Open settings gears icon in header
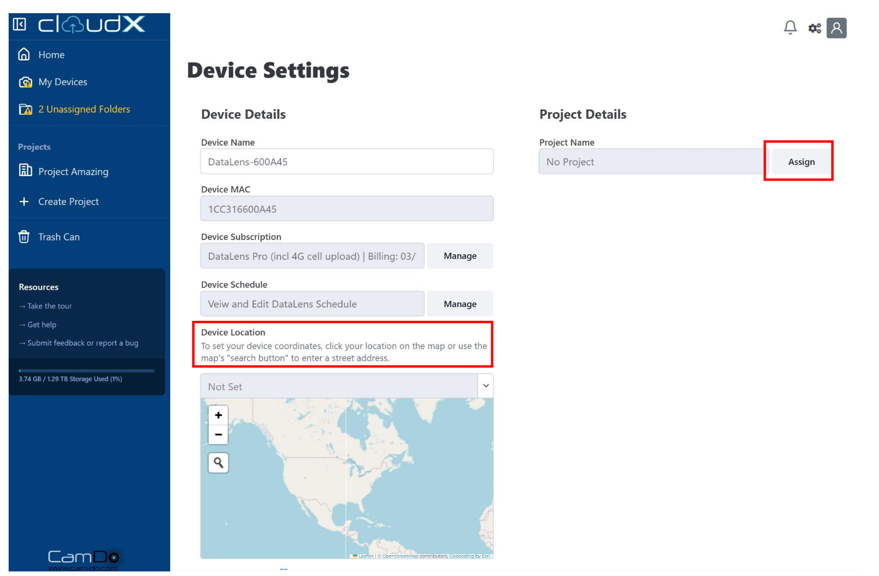 [814, 28]
